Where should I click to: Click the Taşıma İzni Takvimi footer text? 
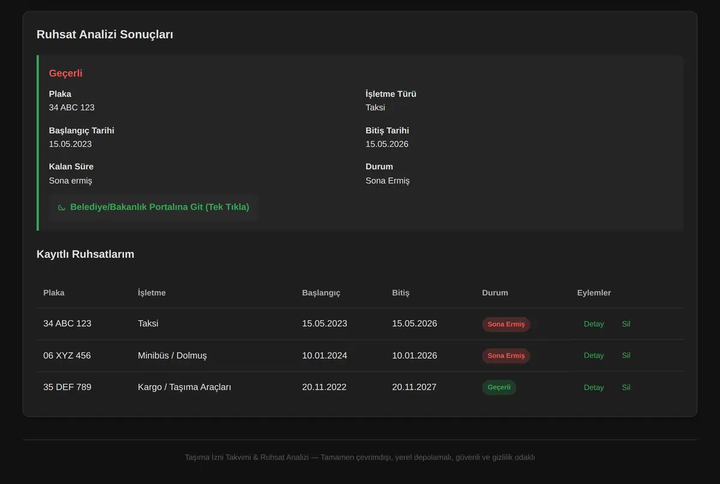pyautogui.click(x=360, y=458)
